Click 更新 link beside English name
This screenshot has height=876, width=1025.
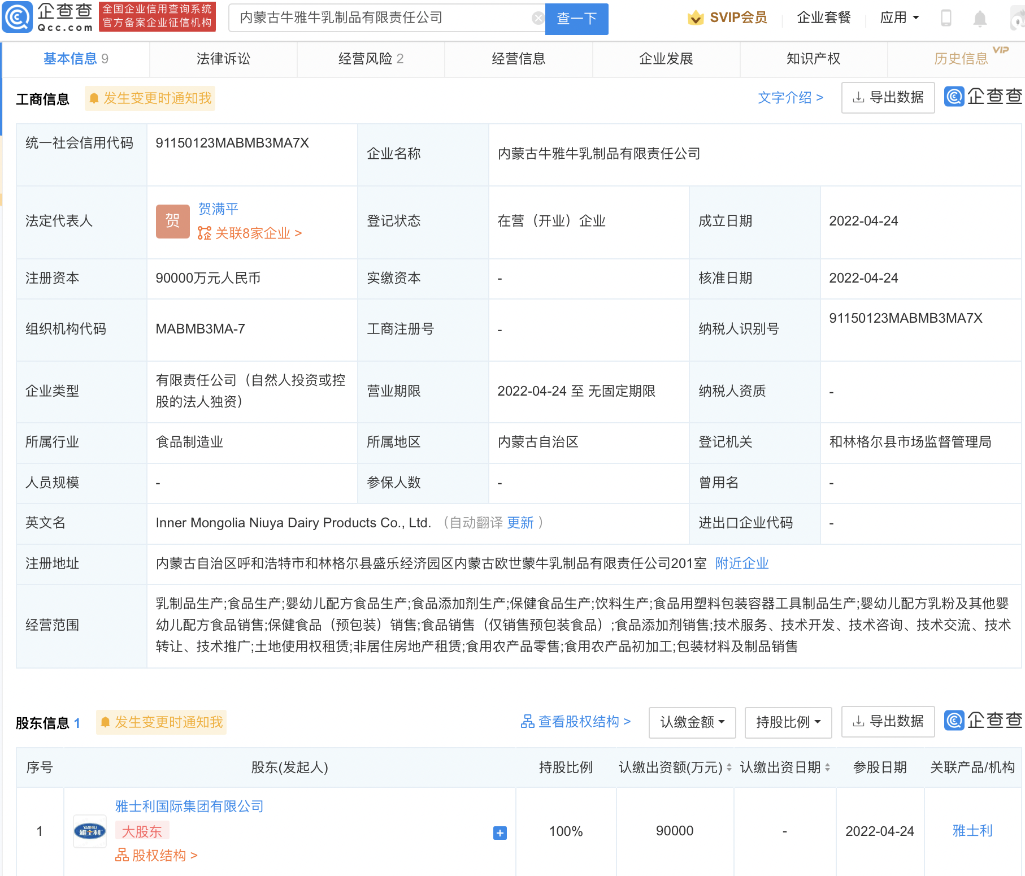coord(520,523)
